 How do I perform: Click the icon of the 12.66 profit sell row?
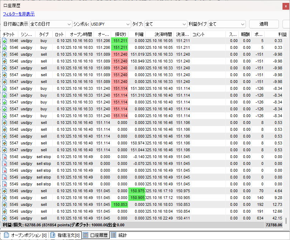[x=5, y=211]
